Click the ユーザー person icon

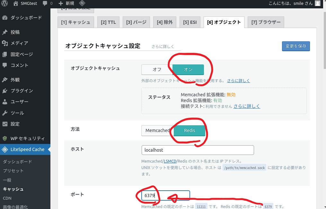pos(5,102)
